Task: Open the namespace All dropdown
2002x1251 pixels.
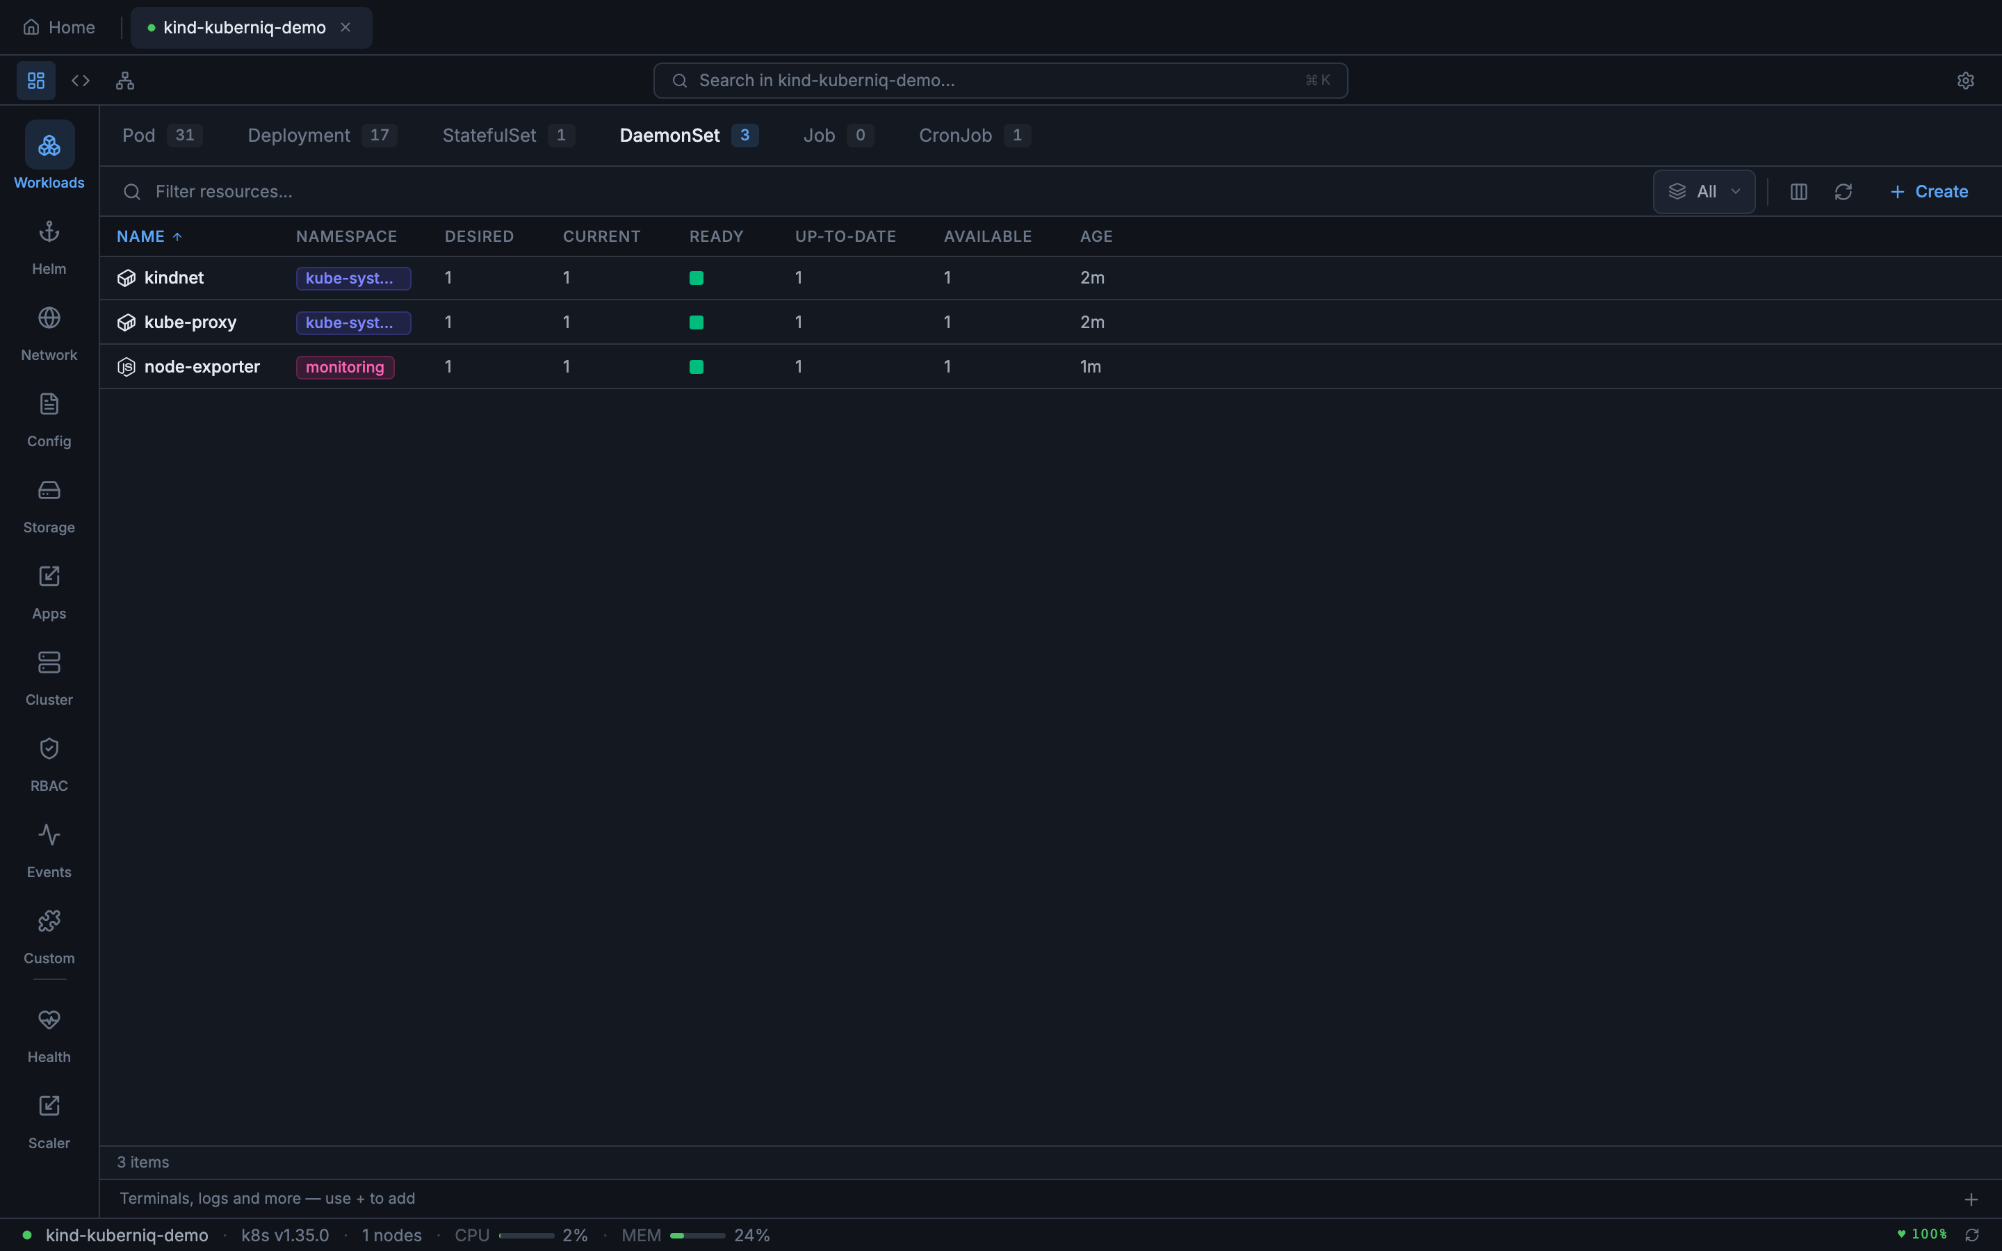Action: pos(1703,191)
